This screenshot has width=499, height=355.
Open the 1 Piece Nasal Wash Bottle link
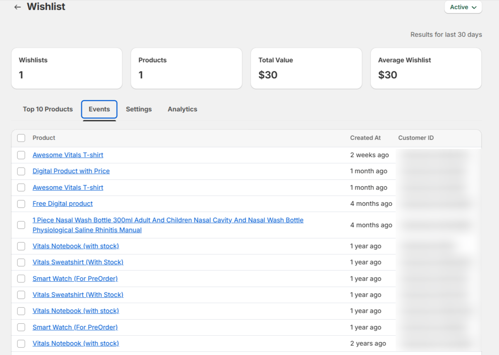pos(168,225)
